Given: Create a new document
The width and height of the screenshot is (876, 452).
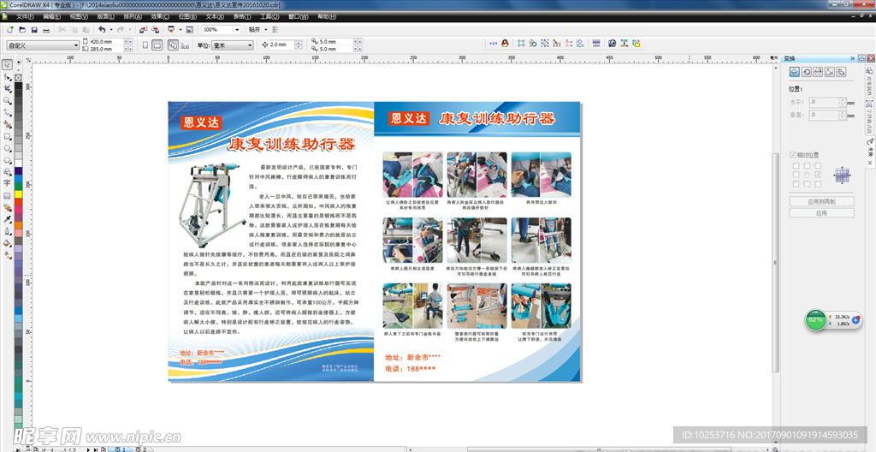Looking at the screenshot, I should point(10,30).
